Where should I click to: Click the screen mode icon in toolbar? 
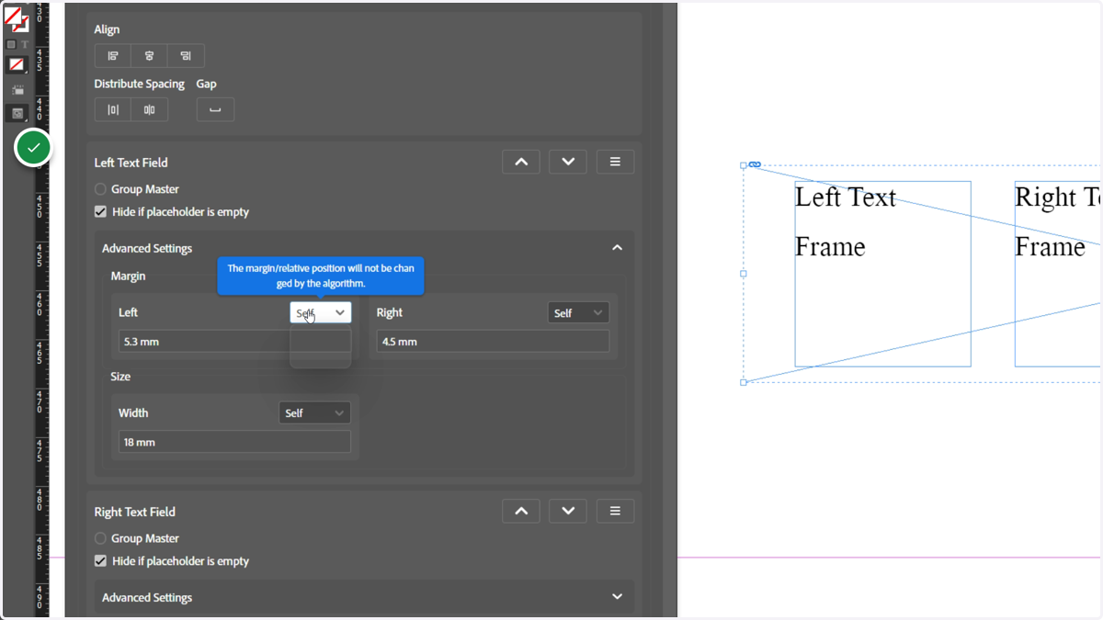pos(17,113)
